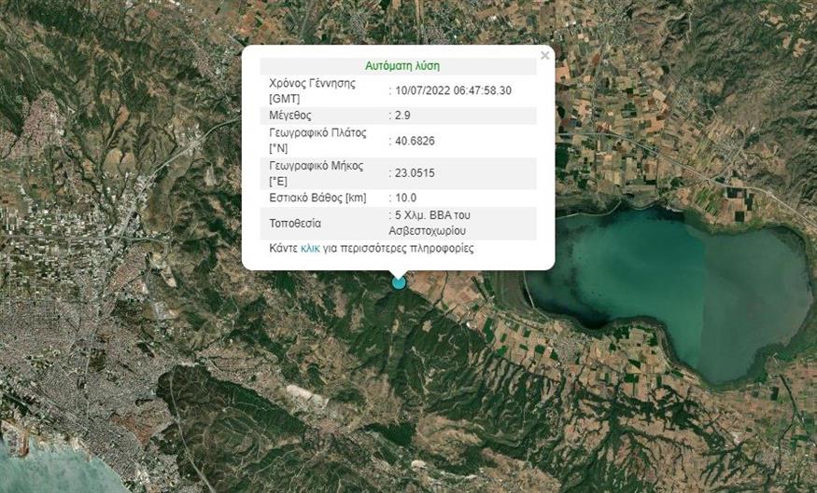Click the focal depth value 10.0
The image size is (817, 493).
click(x=406, y=198)
